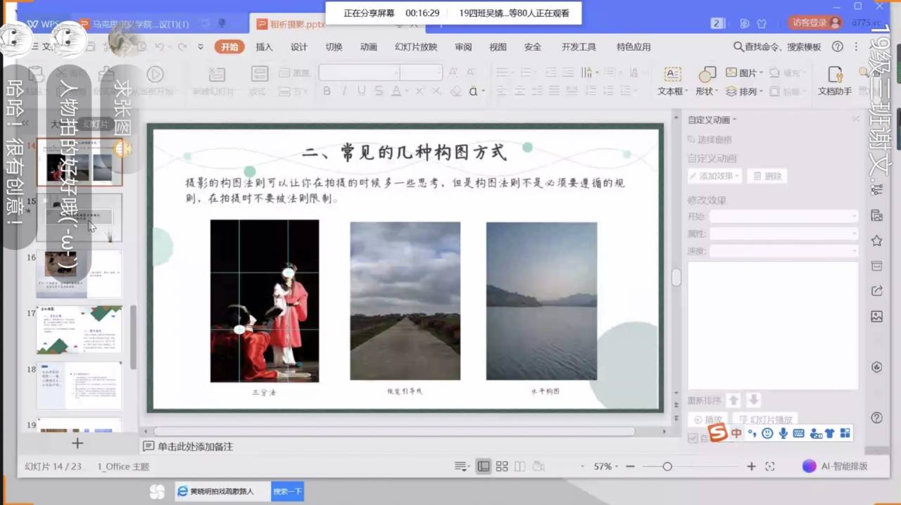Open the 添加效果 (Add Effect) dropdown
This screenshot has width=901, height=505.
coord(714,176)
